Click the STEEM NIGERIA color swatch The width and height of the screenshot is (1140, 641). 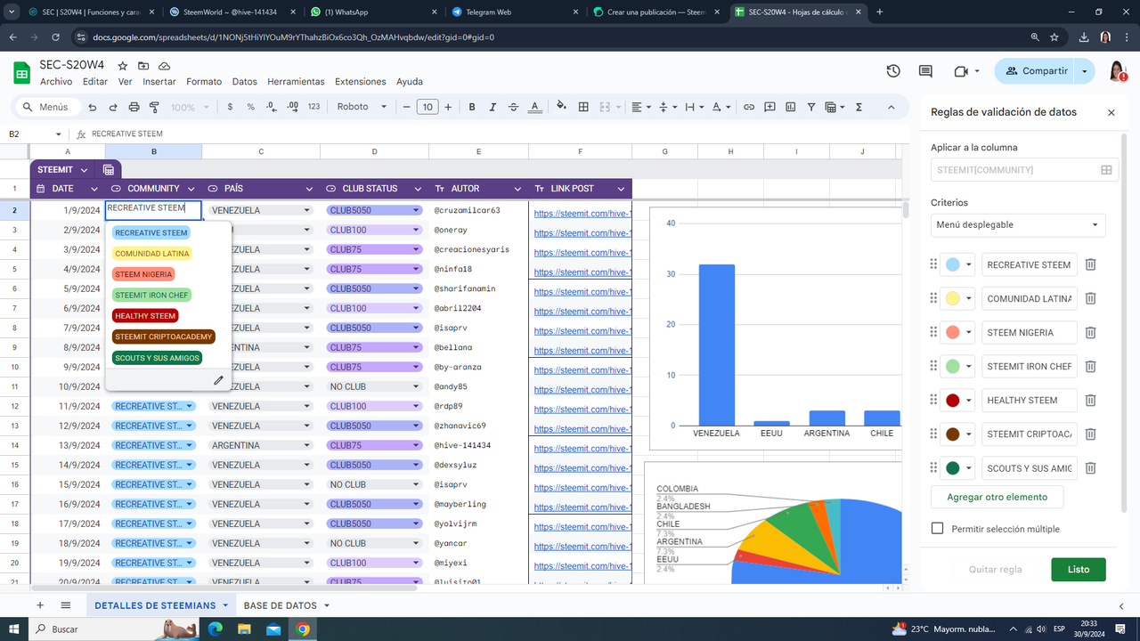(952, 332)
